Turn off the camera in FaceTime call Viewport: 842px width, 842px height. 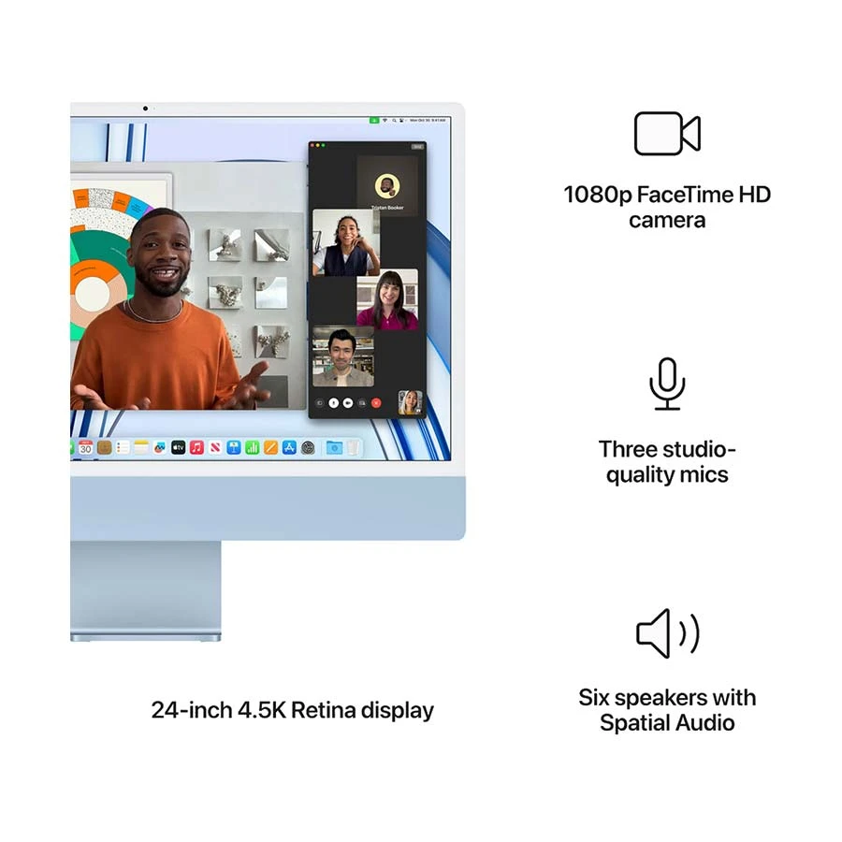click(348, 402)
